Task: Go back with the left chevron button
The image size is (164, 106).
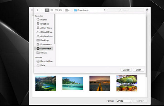Action: 38,10
